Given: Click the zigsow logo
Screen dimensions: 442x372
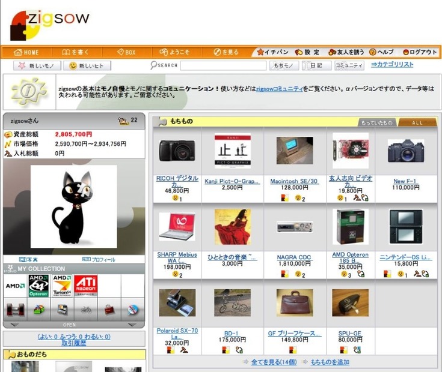Looking at the screenshot, I should point(49,24).
